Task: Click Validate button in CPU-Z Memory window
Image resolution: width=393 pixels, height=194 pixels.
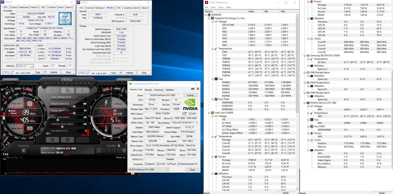Action: (130, 73)
